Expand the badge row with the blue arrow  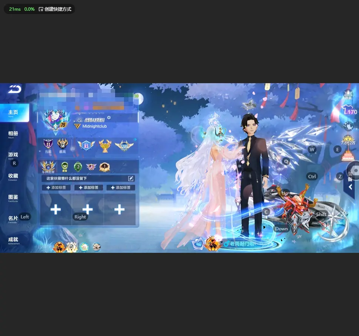click(135, 139)
